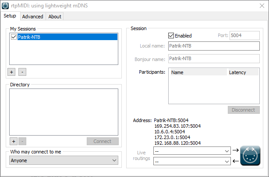The image size is (269, 177).
Task: Click the Disconnect button
Action: pos(244,110)
